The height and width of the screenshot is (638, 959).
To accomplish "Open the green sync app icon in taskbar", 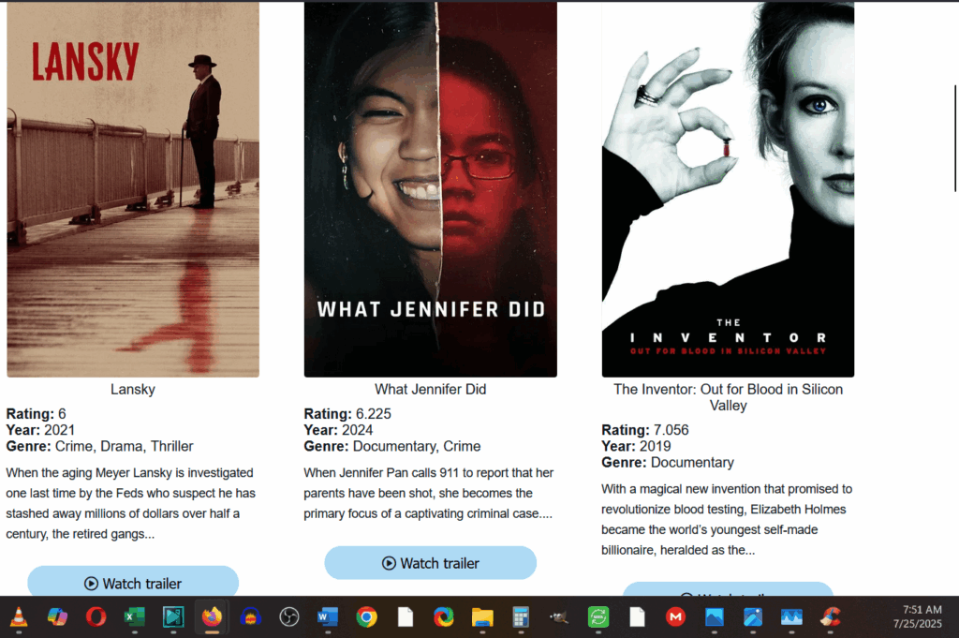I will (598, 616).
